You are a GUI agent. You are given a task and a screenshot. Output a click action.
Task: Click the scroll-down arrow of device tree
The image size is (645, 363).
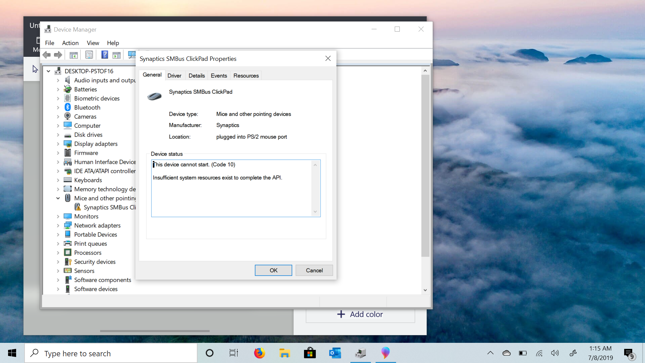425,290
